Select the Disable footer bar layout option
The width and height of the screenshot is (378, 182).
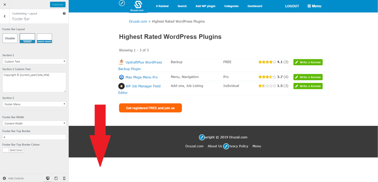click(10, 38)
